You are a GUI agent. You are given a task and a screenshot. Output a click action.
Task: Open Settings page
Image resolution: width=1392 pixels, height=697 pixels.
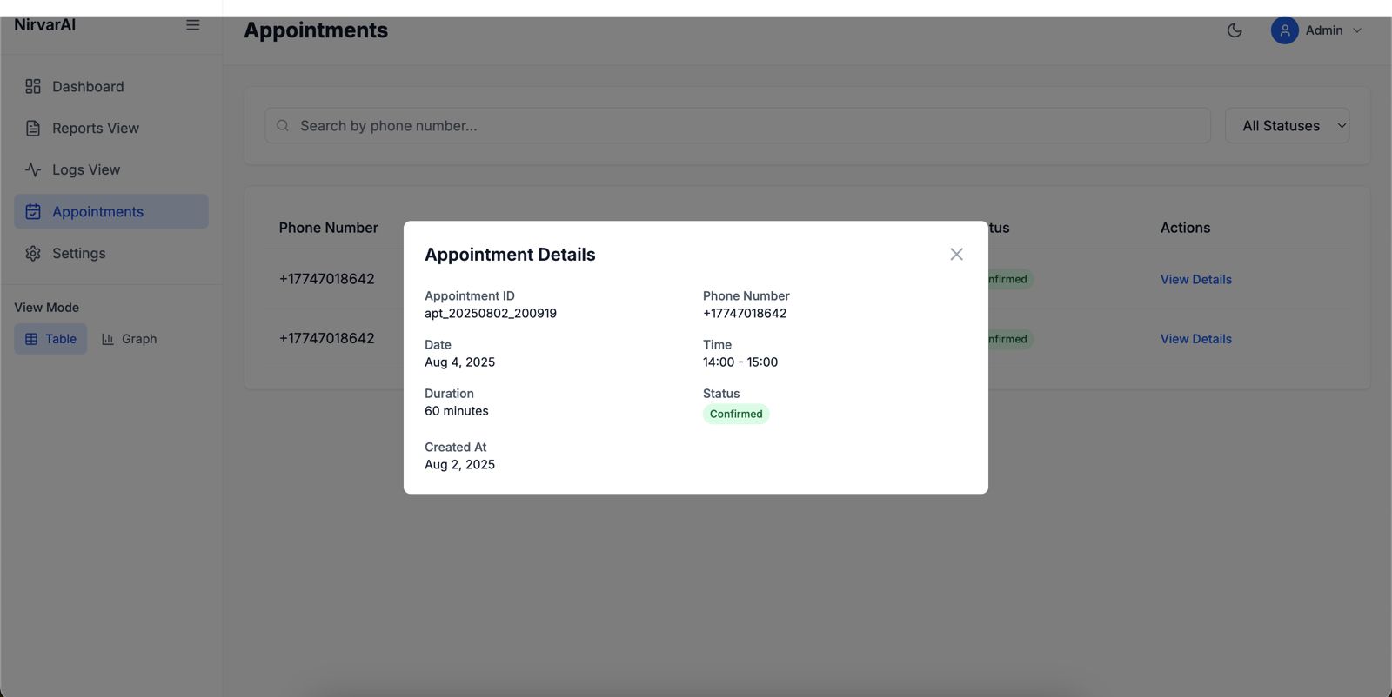click(111, 253)
